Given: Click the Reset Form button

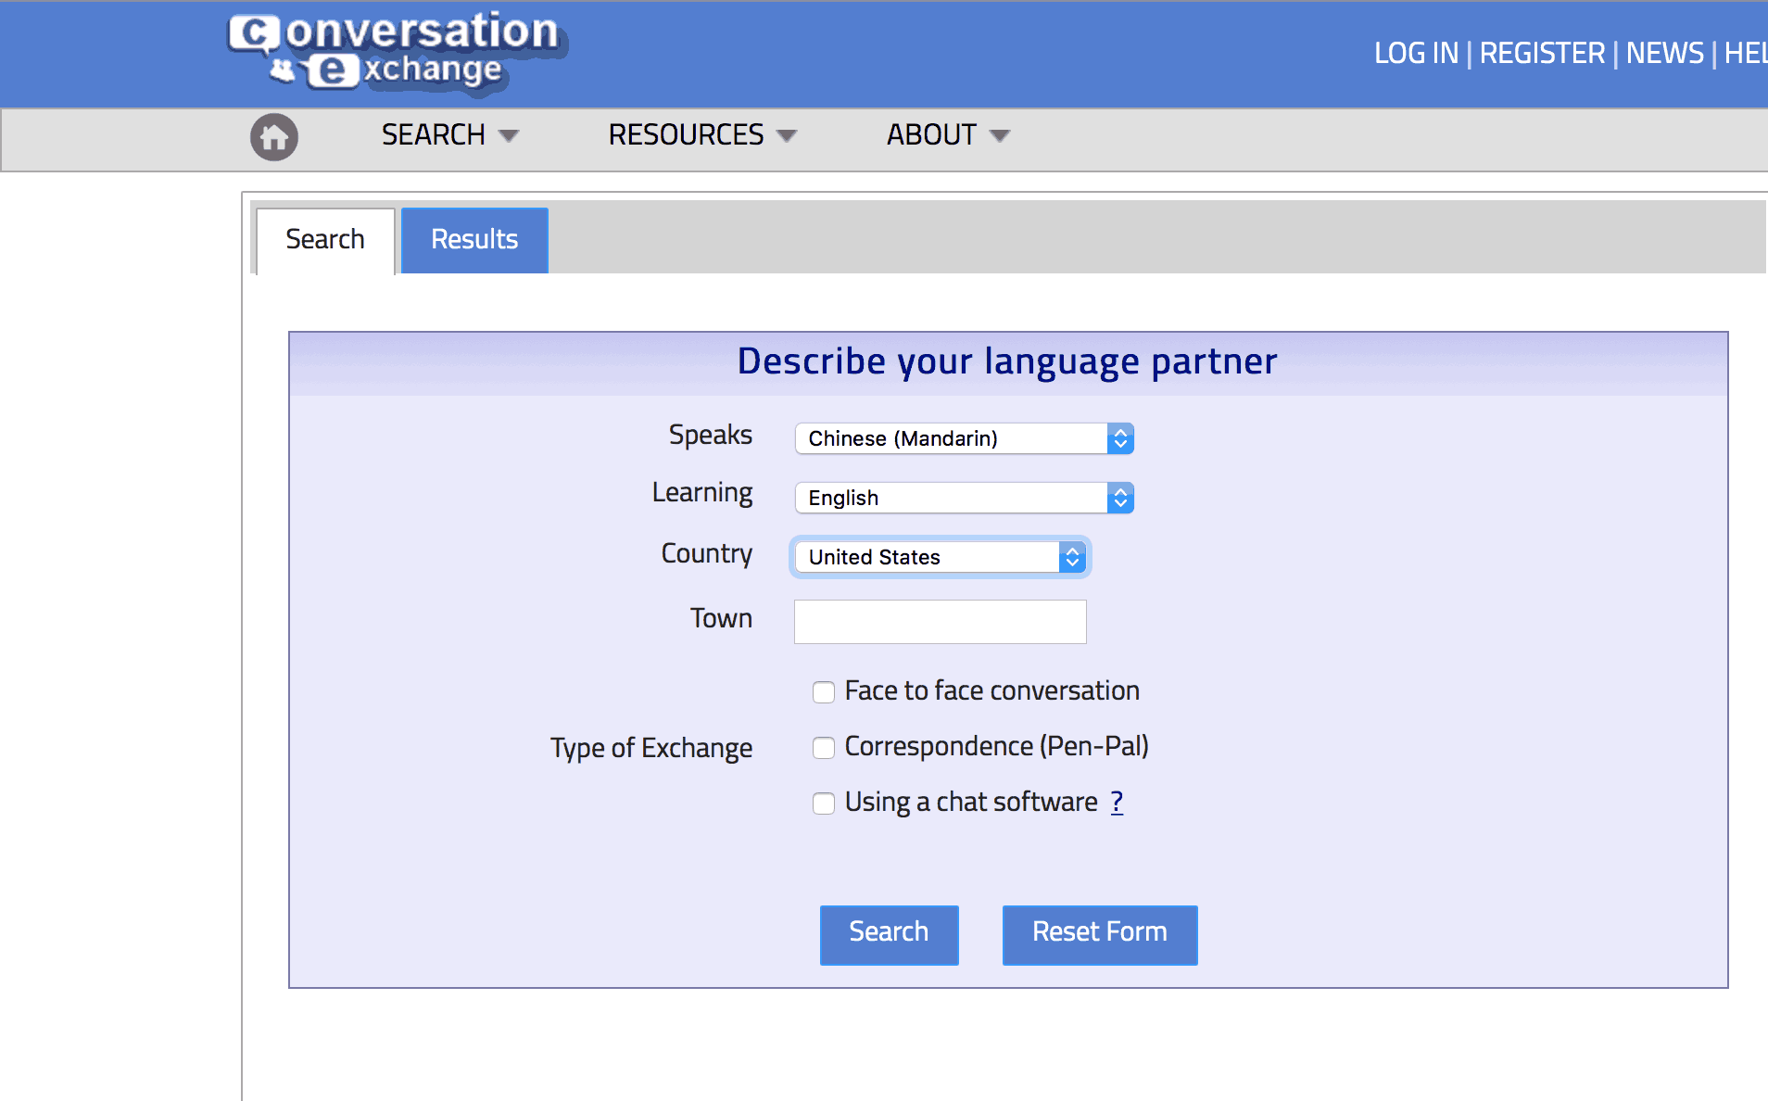Looking at the screenshot, I should pos(1100,934).
